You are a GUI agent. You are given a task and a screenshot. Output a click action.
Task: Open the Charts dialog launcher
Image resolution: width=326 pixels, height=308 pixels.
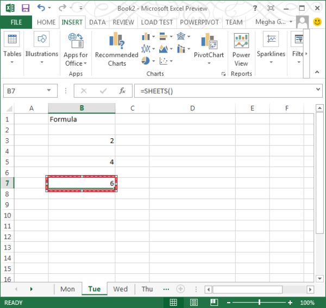click(223, 74)
